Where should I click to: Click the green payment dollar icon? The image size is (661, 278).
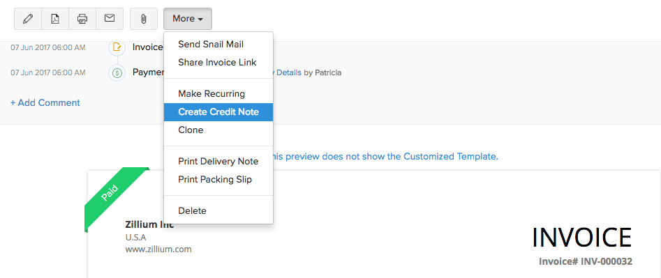tap(117, 73)
